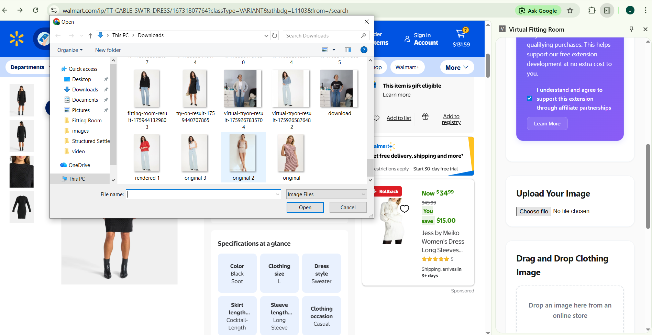
Task: Click the heart icon on sponsored dress
Action: (405, 209)
